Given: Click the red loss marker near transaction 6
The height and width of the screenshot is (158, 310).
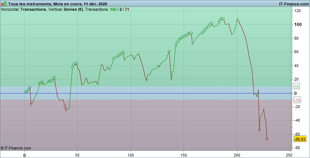Looking at the screenshot, I should (x=31, y=104).
